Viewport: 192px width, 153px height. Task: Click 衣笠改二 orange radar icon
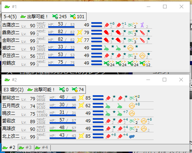[x=142, y=56]
